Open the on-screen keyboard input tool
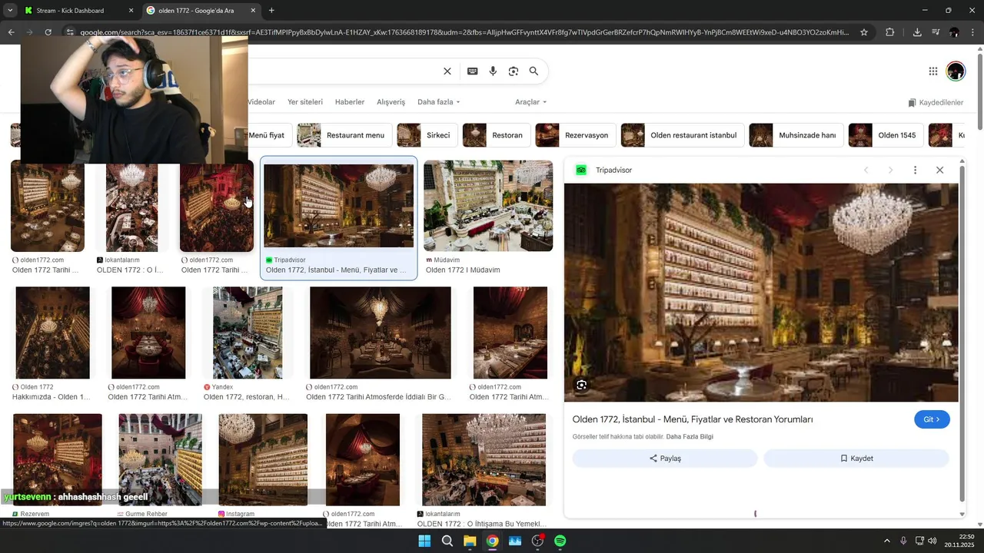The image size is (984, 553). point(472,71)
